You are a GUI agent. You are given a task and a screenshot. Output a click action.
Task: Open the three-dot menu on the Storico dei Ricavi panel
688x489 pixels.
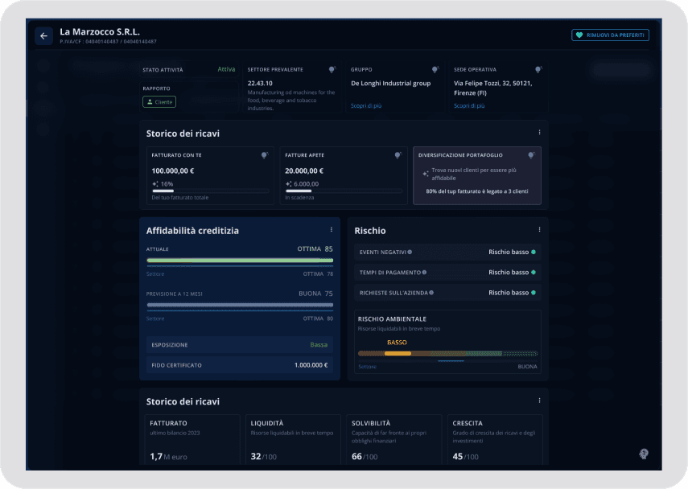[539, 132]
